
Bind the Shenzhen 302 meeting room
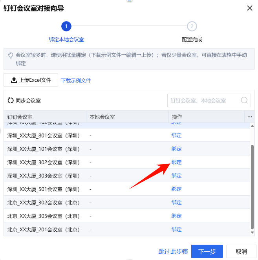point(176,162)
